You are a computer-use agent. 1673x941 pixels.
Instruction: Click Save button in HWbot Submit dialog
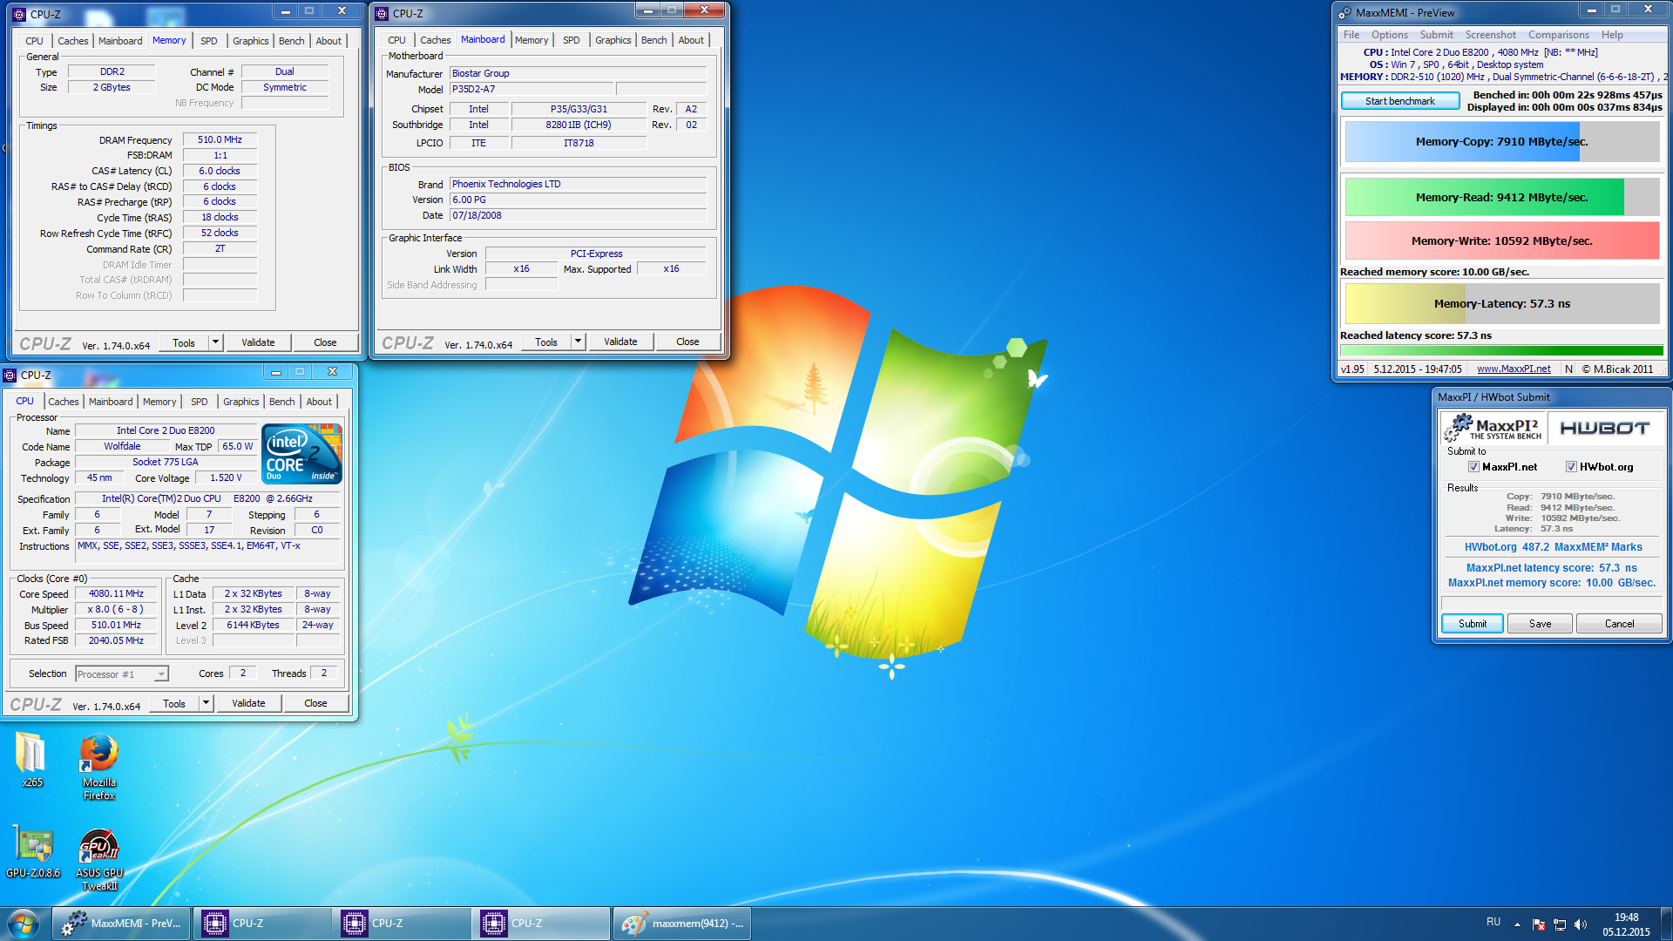pyautogui.click(x=1540, y=624)
